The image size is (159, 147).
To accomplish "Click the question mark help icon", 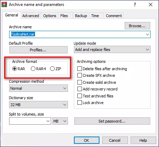I will [x=135, y=5].
